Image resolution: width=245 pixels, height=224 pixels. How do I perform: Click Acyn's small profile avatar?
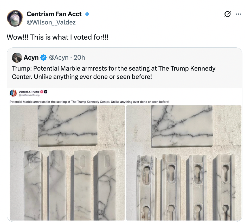coord(17,58)
